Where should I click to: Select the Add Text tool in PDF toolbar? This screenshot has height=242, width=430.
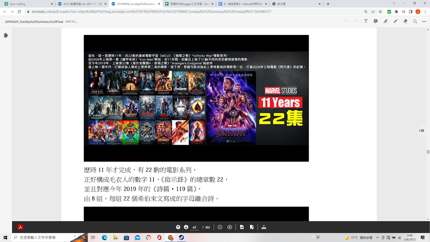tap(366, 21)
